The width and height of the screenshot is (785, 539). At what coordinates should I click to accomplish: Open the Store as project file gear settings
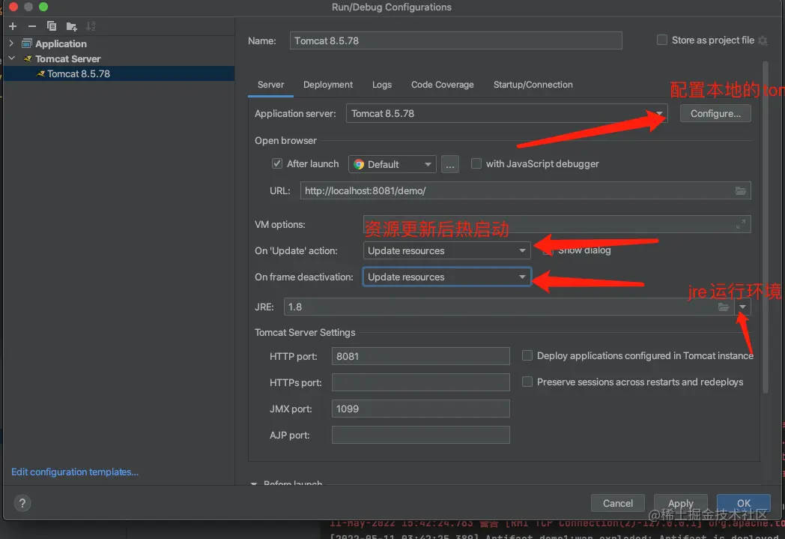pyautogui.click(x=763, y=40)
